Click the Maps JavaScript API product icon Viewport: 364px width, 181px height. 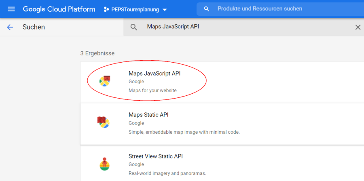[x=105, y=81]
